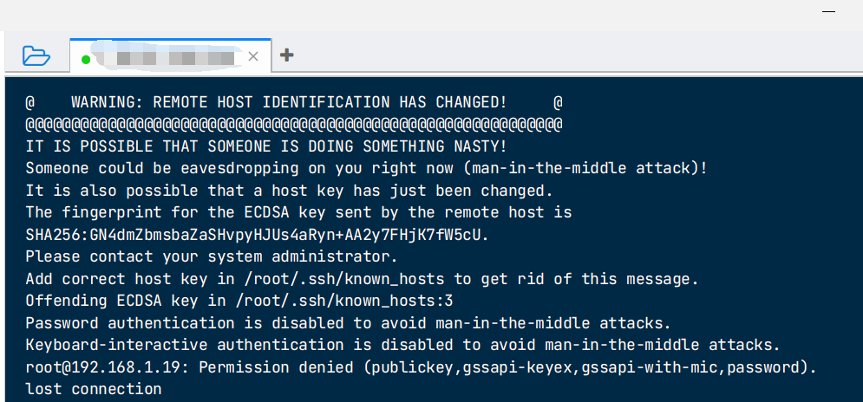Click the SOMETHING NASTY warning line

tap(265, 146)
